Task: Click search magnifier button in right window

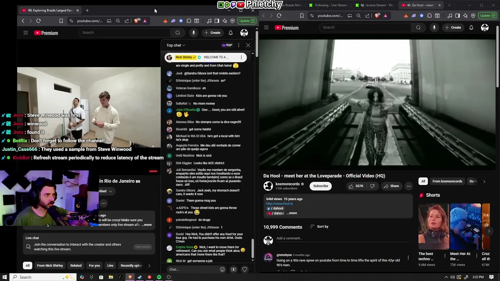Action: point(418,27)
